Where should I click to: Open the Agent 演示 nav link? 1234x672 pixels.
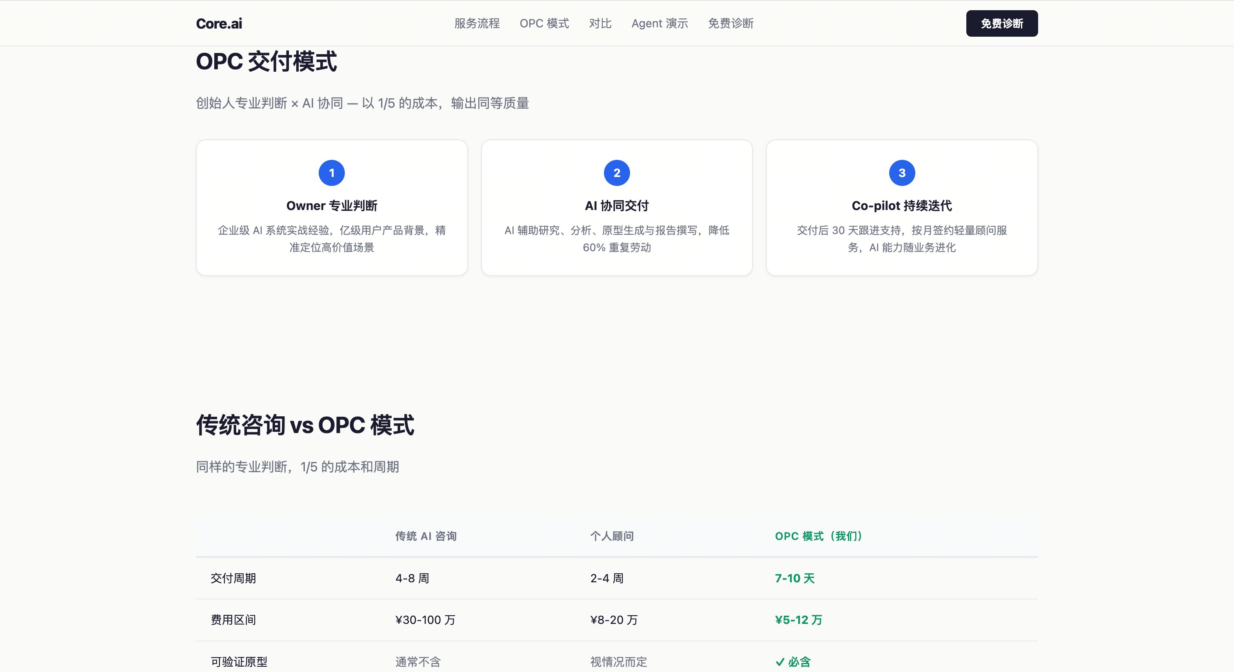[x=659, y=24]
